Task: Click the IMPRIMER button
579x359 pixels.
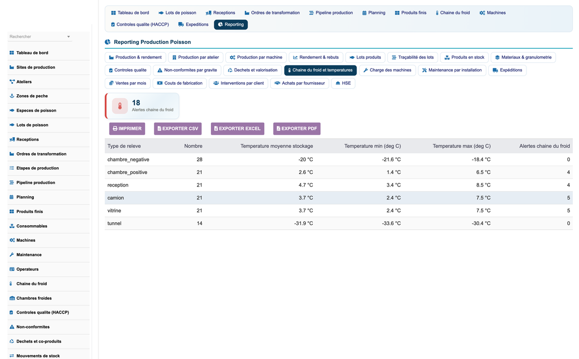Action: click(x=127, y=129)
